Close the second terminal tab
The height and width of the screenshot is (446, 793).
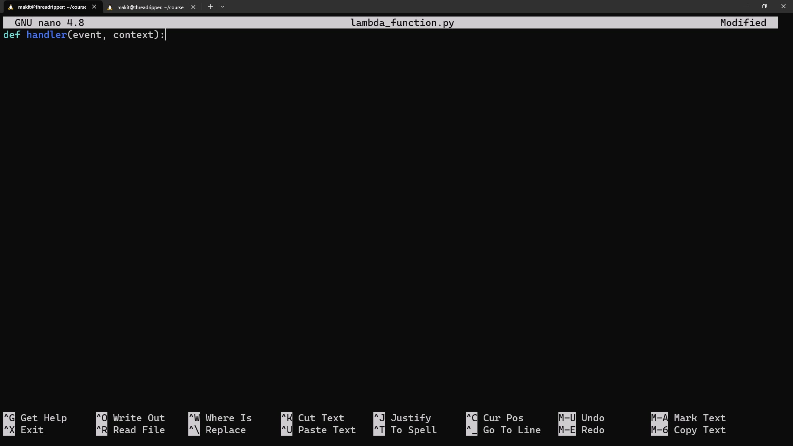pos(193,7)
